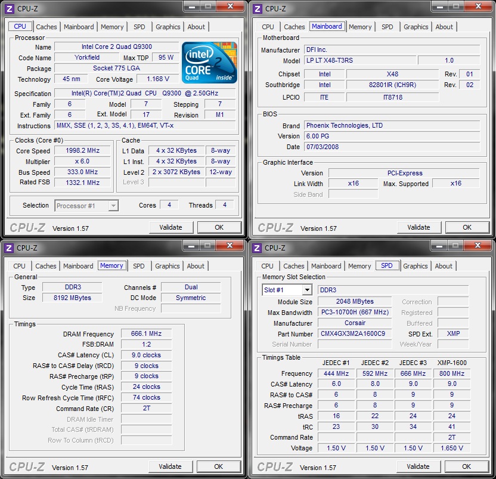Click the code name value 'Yorkfield'
This screenshot has width=496, height=479.
tap(87, 57)
